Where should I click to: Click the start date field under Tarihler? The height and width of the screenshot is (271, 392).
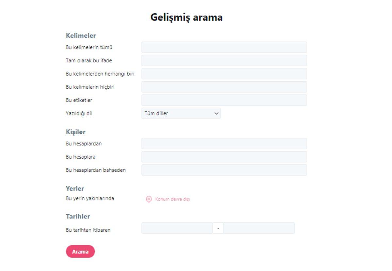click(x=176, y=228)
